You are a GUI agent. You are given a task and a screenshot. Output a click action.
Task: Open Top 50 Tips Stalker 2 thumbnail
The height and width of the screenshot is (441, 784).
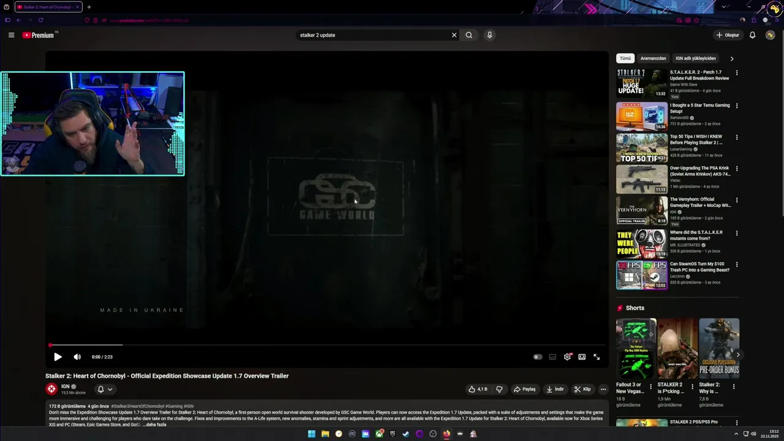642,148
